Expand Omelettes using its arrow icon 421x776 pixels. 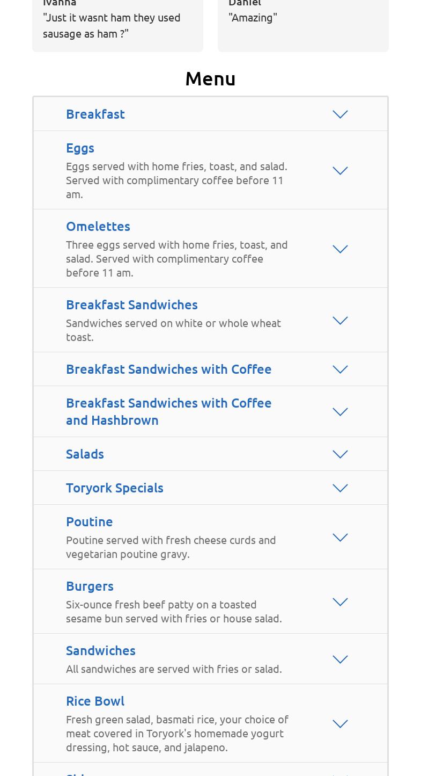point(340,249)
